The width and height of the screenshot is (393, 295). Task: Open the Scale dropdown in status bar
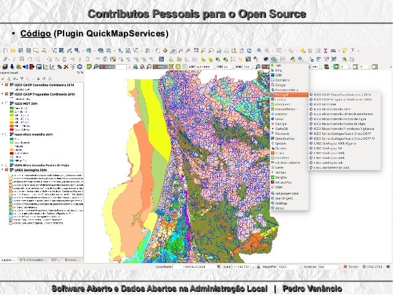coord(253,267)
